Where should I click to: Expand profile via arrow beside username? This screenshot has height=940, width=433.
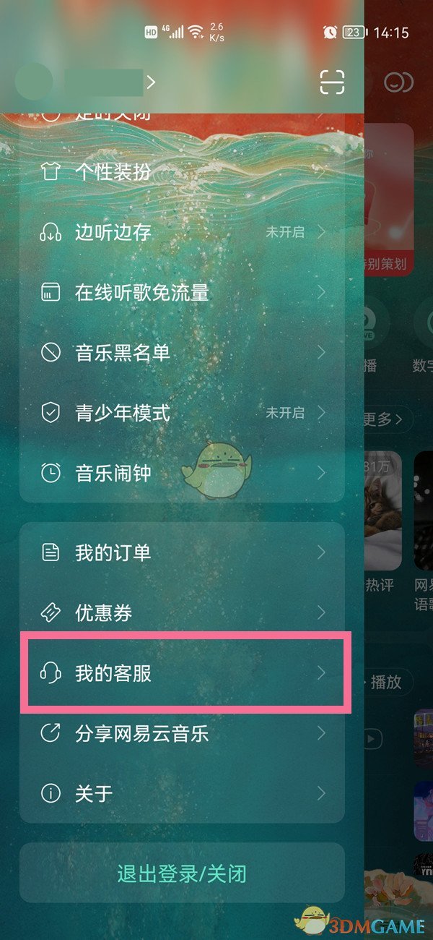[x=151, y=82]
